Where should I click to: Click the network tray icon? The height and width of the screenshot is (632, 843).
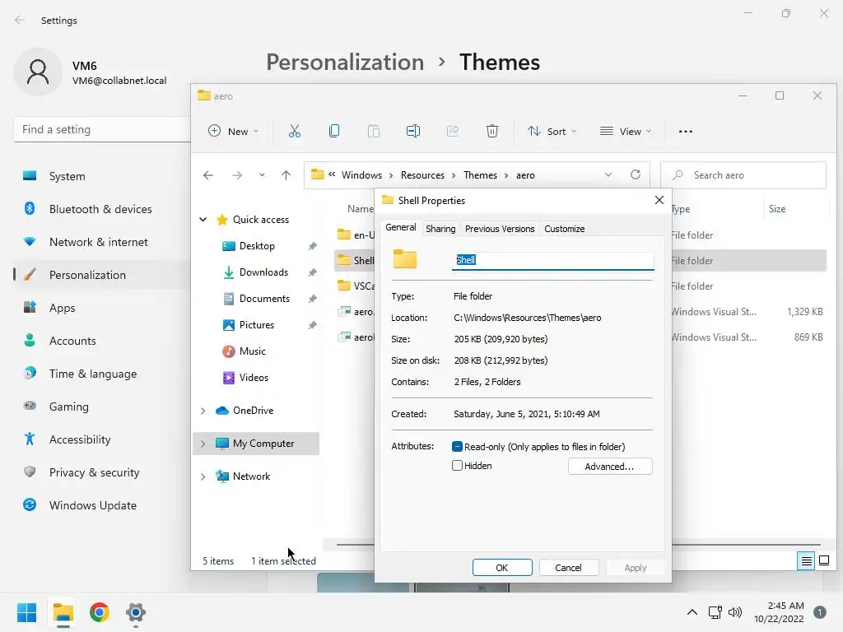point(715,612)
